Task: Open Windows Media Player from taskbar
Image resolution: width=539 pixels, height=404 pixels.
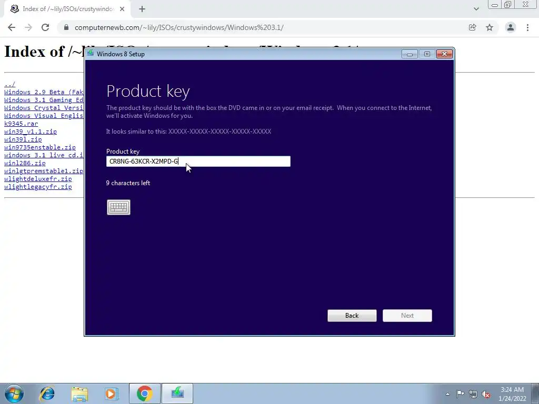Action: (x=112, y=393)
